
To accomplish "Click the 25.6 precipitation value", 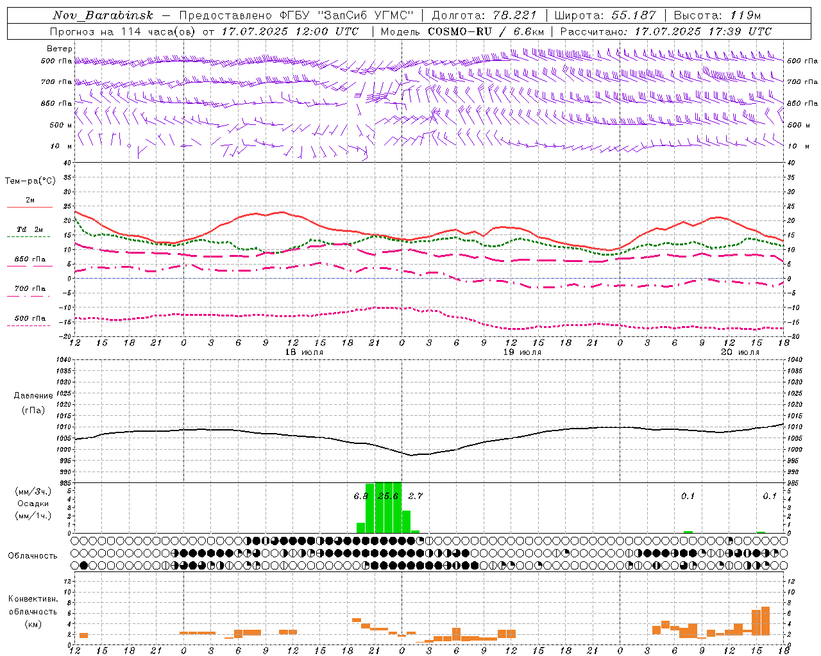I will [388, 496].
